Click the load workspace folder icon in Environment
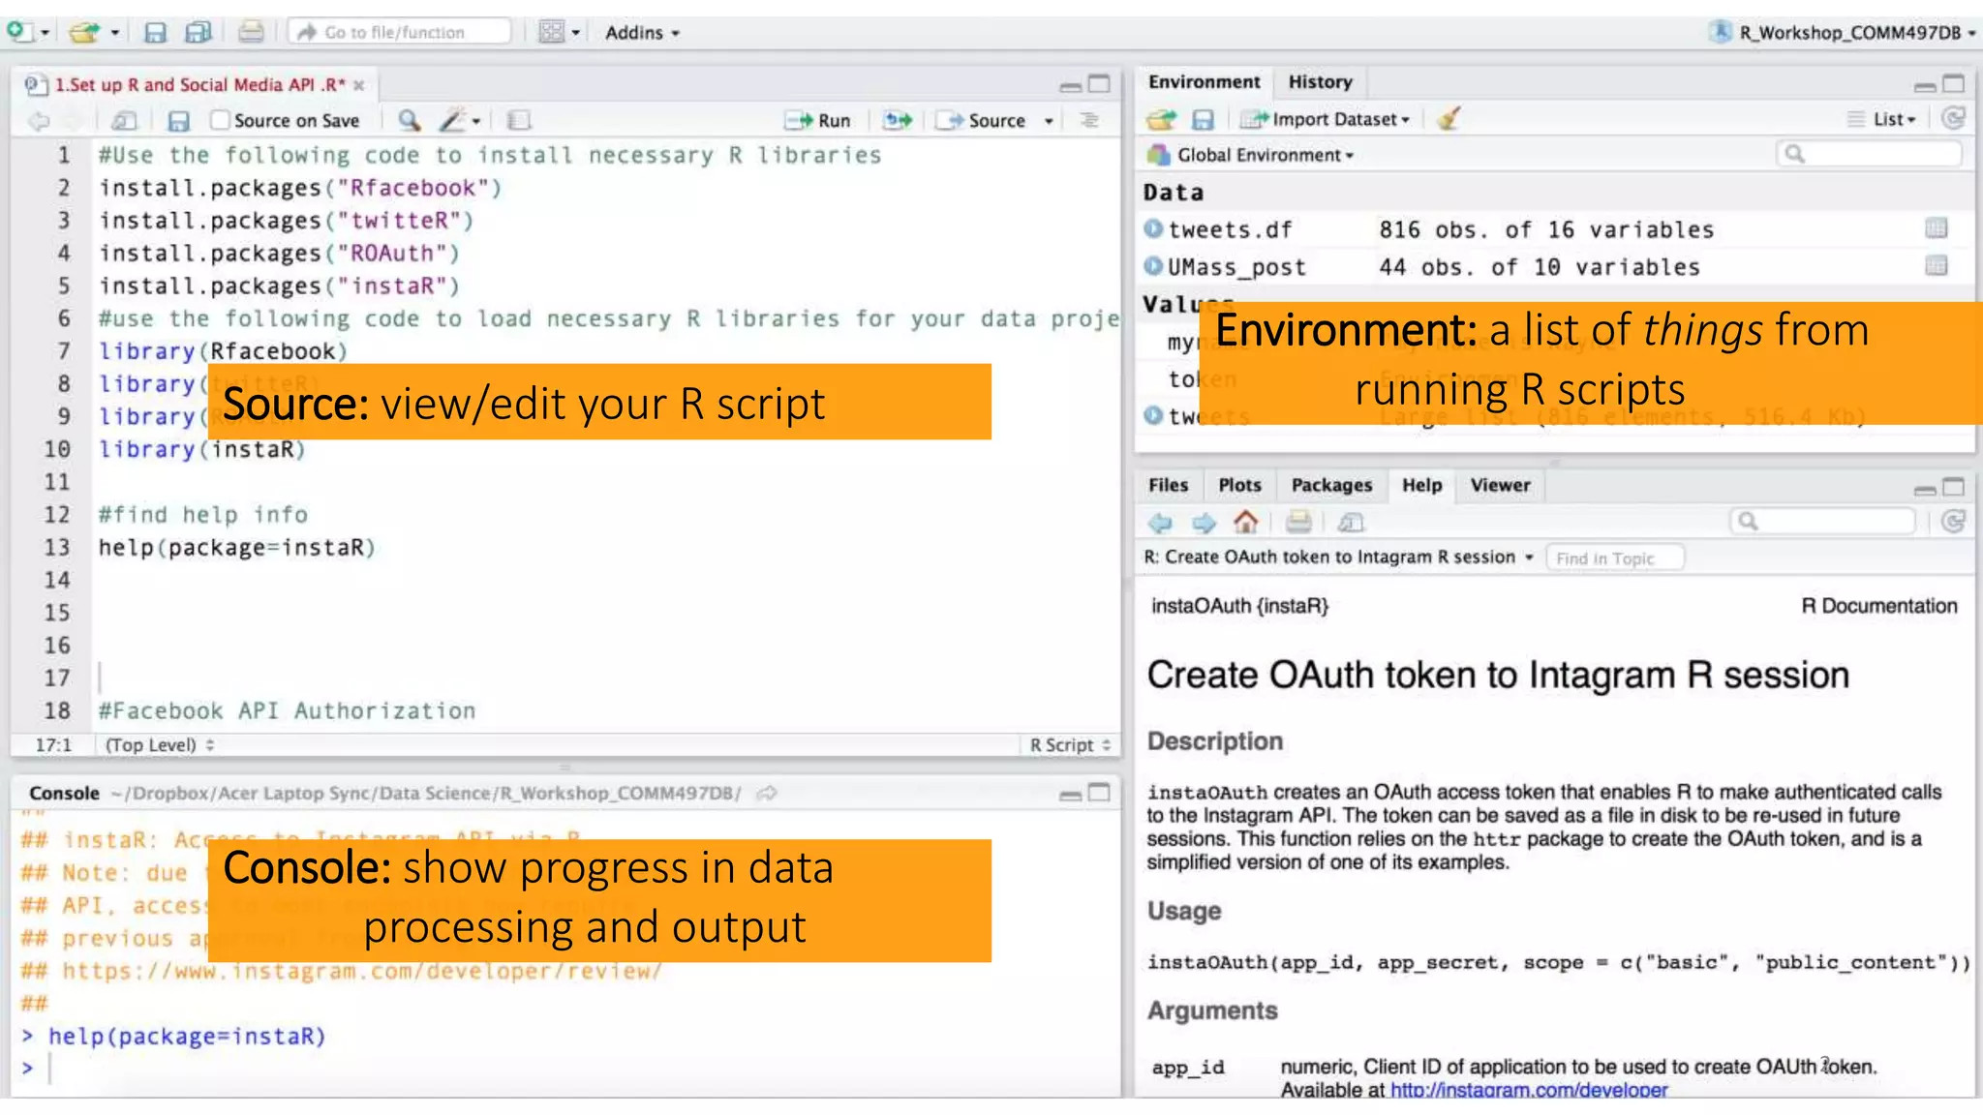 [x=1161, y=119]
